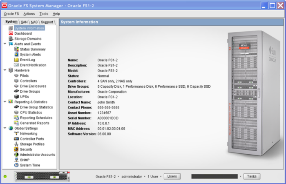286x184 pixels.
Task: Open the Oracle FS menu
Action: point(11,14)
